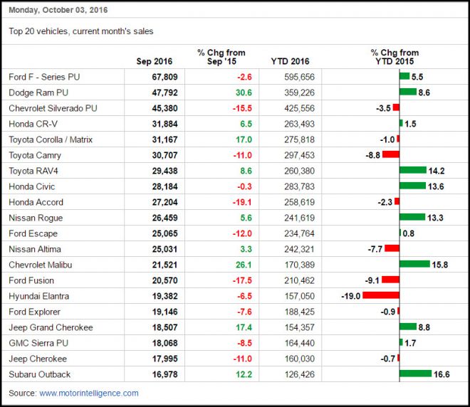This screenshot has height=407, width=470.
Task: Click the 'Ford Fusion' vehicle name
Action: [31, 280]
